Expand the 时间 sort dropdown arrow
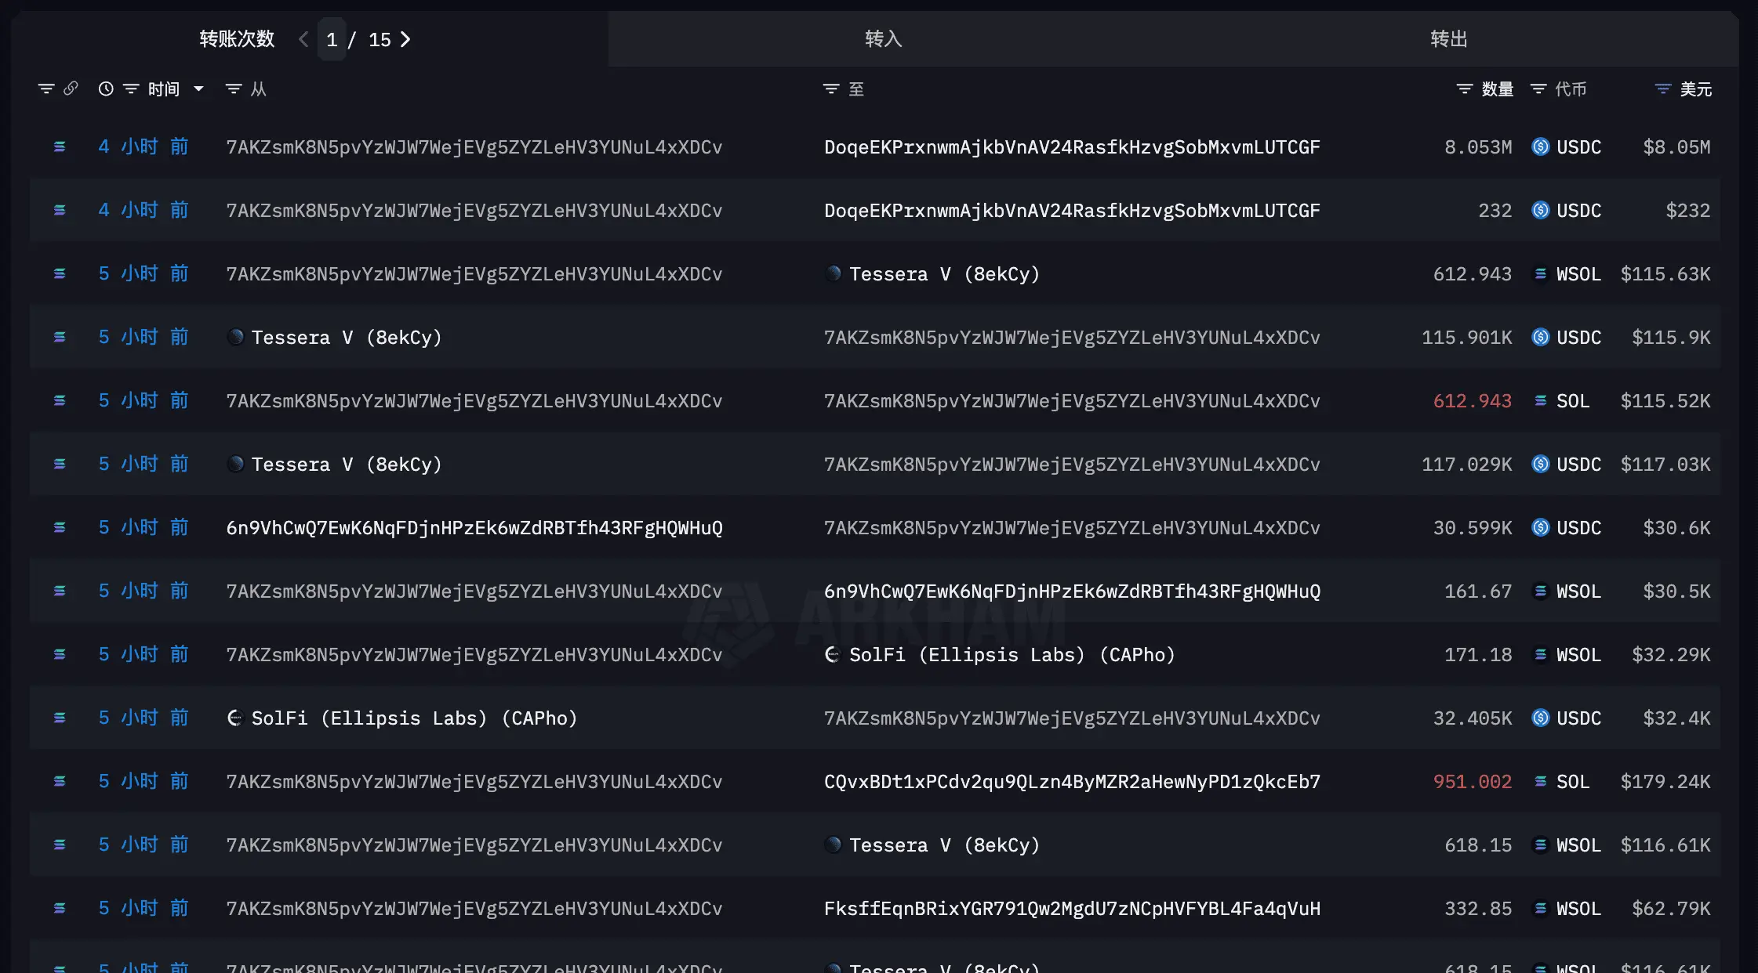This screenshot has height=973, width=1758. click(x=198, y=89)
